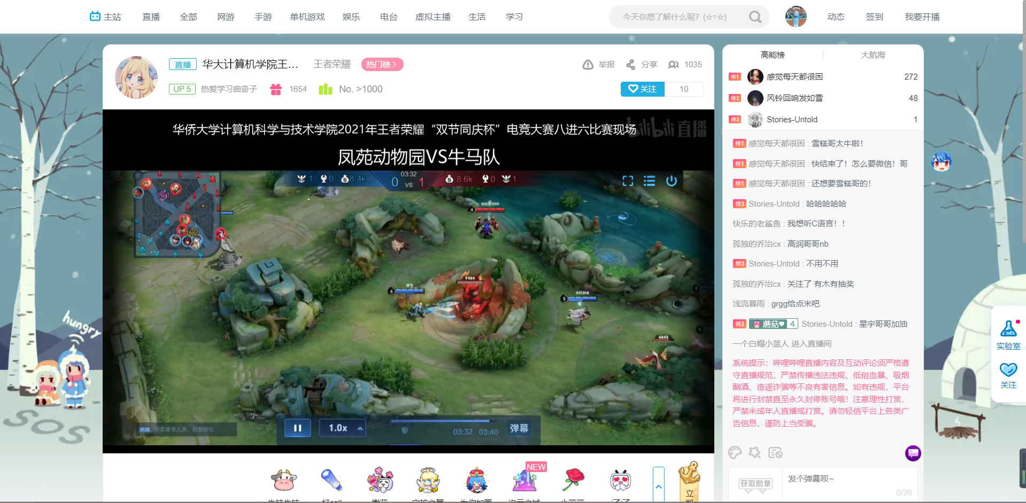The image size is (1026, 503).
Task: Open the 1.0x playback speed dropdown
Action: pos(343,428)
